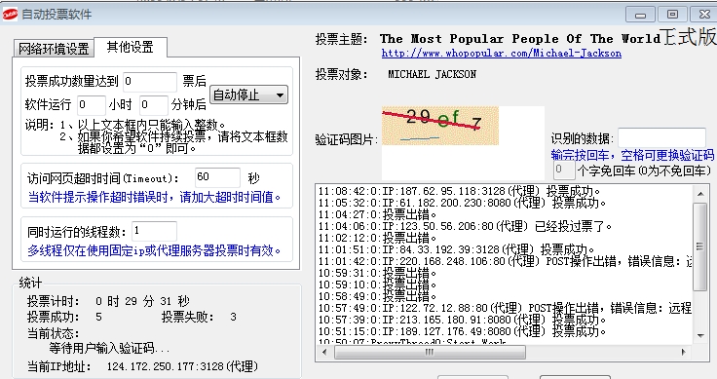Click log scrollbar down arrow
The width and height of the screenshot is (717, 379).
[700, 336]
